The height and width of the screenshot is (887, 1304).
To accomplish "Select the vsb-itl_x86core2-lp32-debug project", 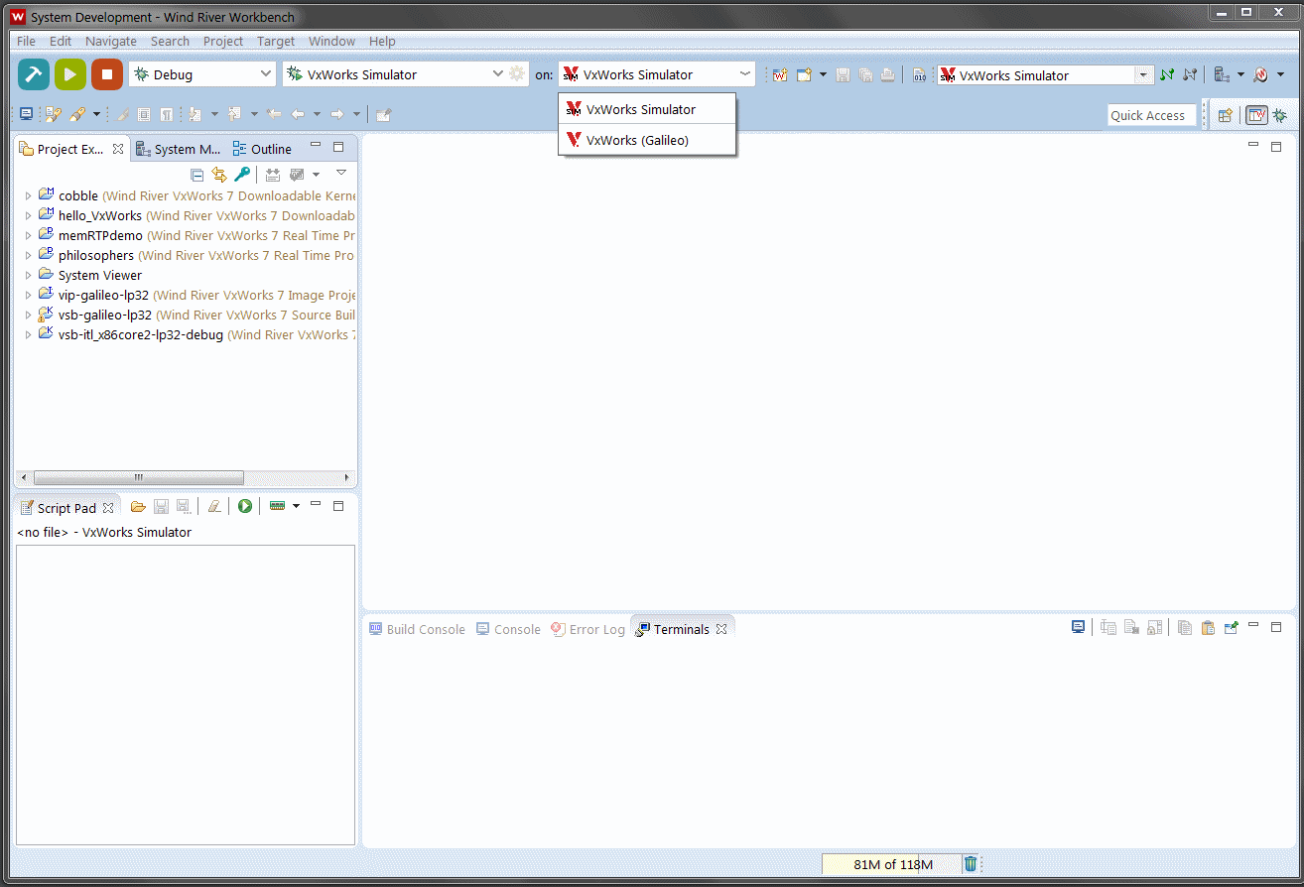I will tap(140, 334).
